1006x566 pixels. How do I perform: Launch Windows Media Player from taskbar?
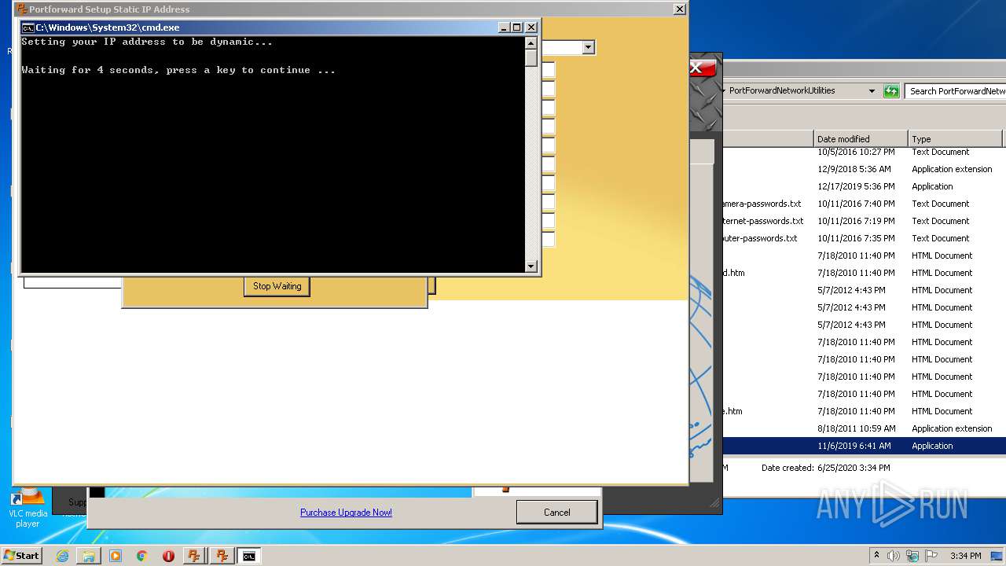point(116,556)
